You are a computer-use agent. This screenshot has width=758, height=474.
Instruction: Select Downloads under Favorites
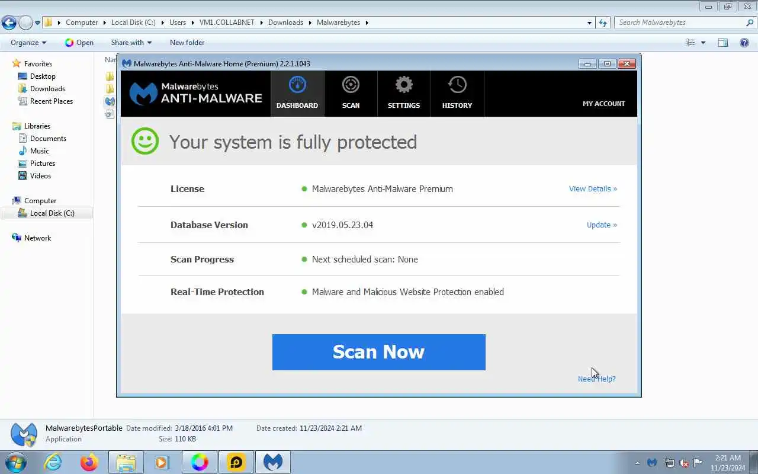pyautogui.click(x=47, y=89)
